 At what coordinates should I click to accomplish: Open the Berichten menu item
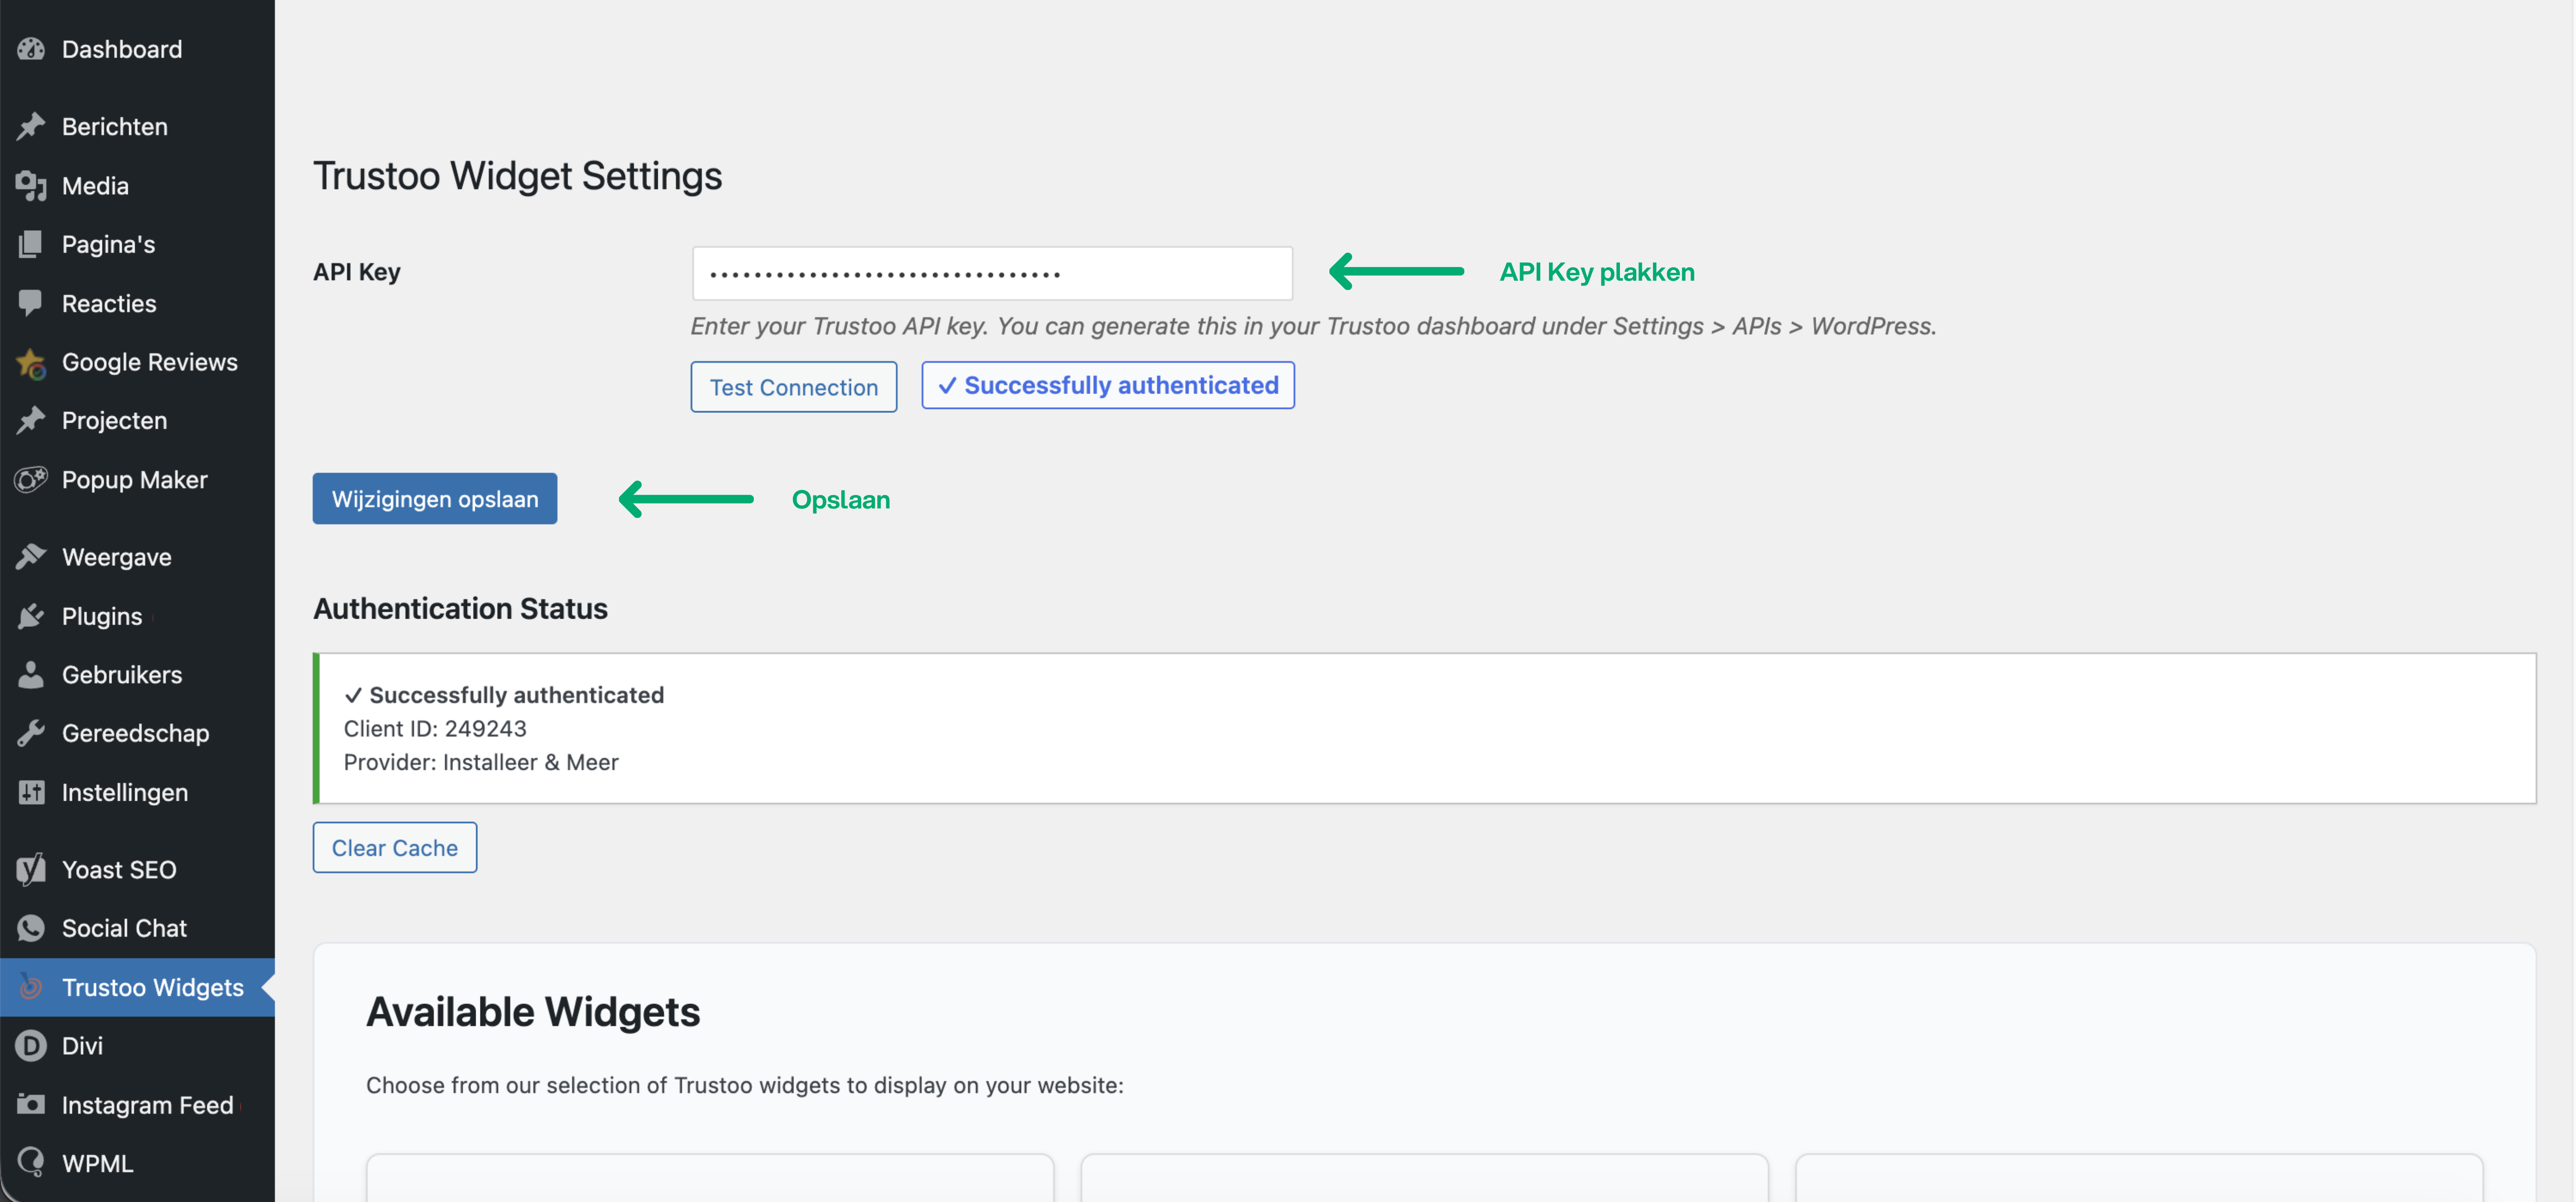point(115,126)
